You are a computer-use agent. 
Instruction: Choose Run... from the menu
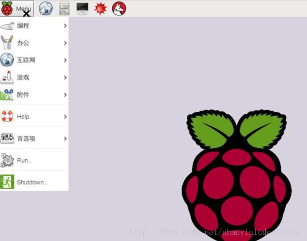pos(34,161)
